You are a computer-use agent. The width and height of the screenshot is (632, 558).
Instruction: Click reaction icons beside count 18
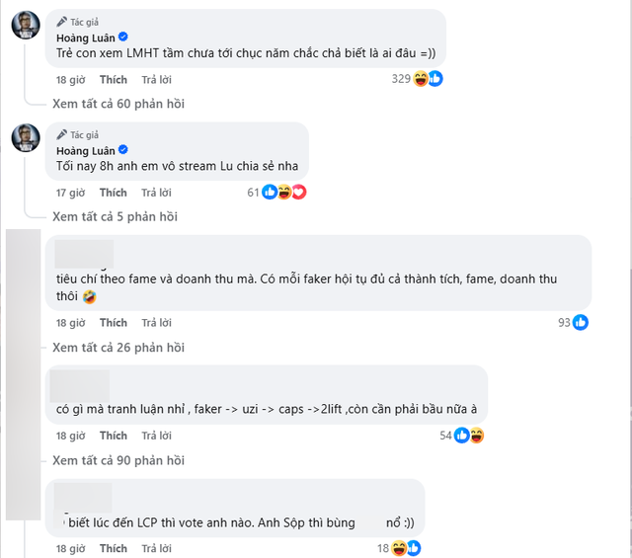coord(406,548)
